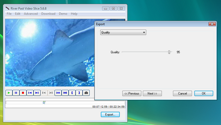Open the Quality dropdown in the Export dialog

coord(123,33)
